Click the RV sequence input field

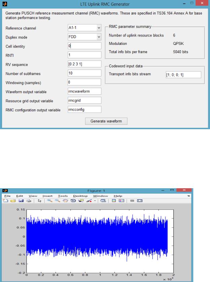click(x=85, y=64)
